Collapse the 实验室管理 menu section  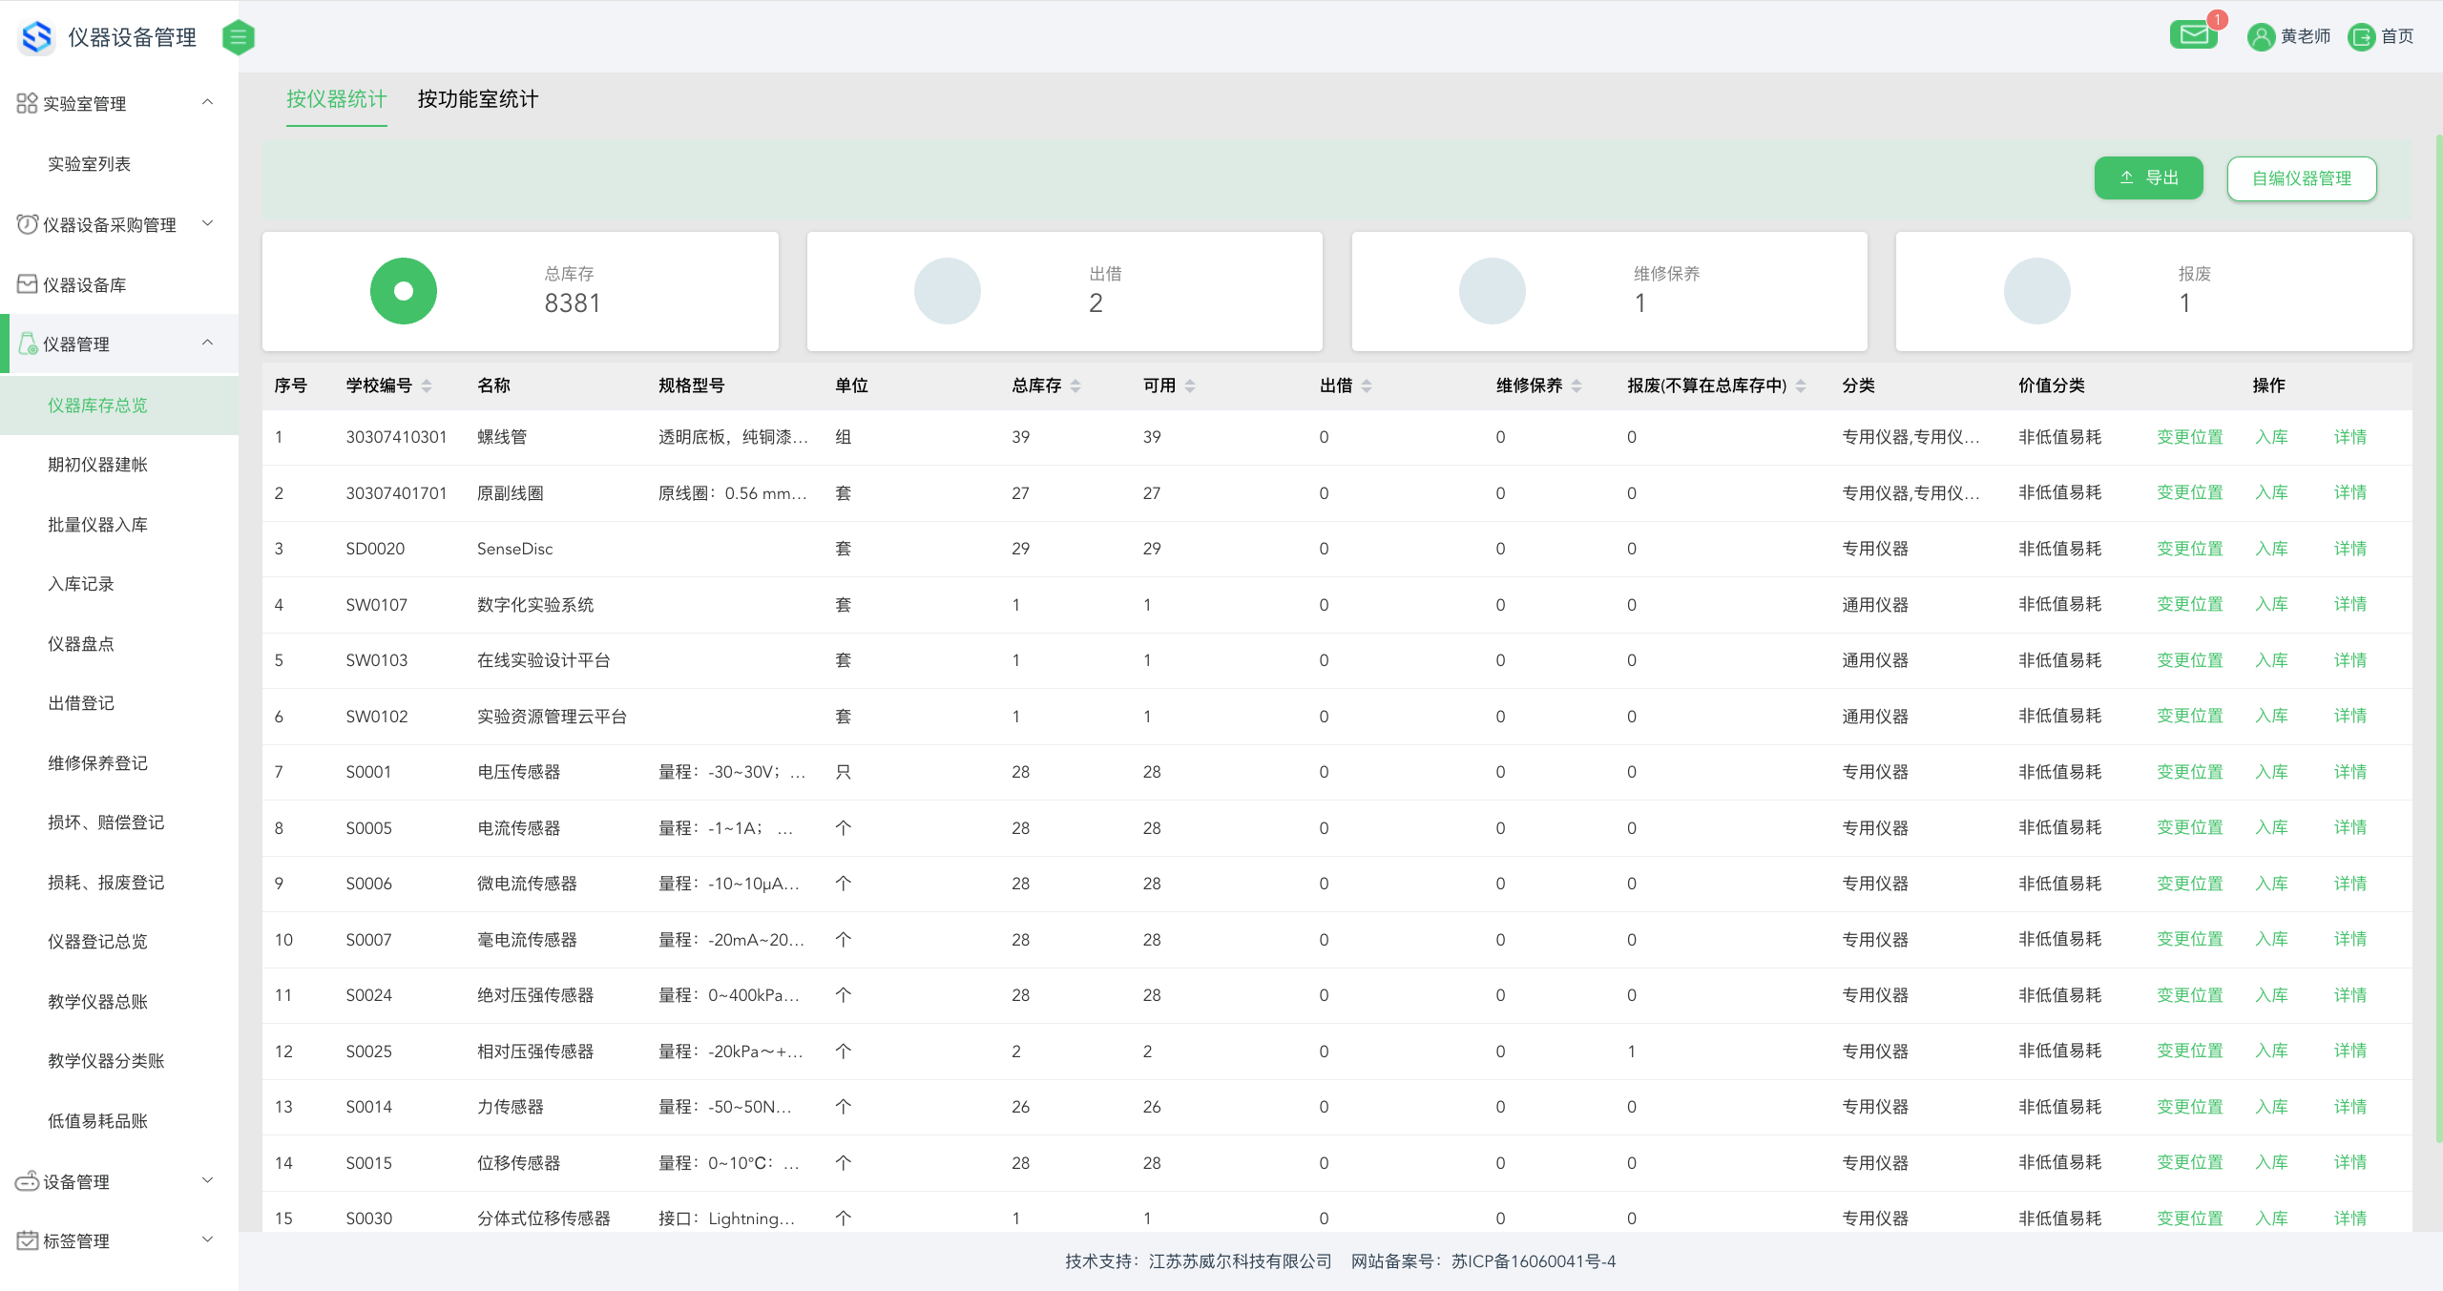click(207, 103)
